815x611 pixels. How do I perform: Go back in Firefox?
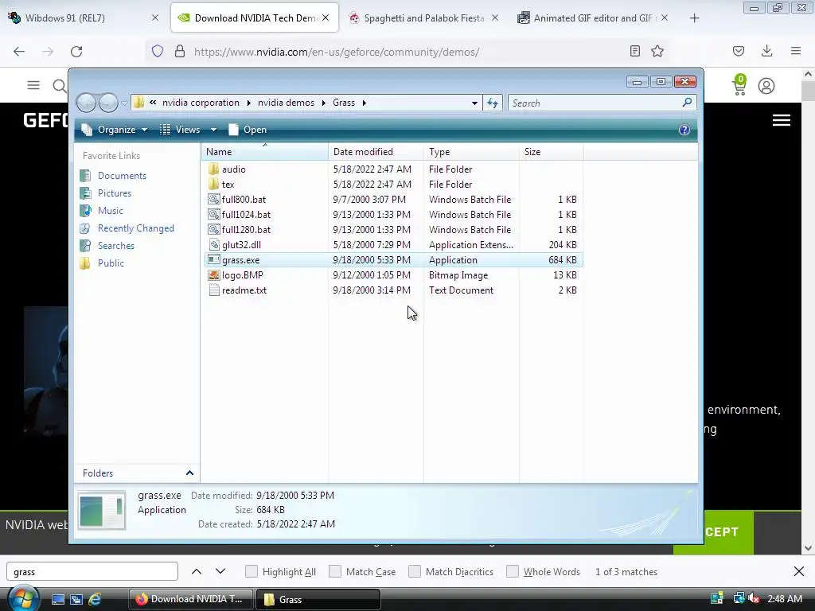19,52
